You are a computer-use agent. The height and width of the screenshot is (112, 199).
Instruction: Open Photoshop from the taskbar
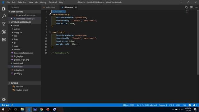click(35, 109)
